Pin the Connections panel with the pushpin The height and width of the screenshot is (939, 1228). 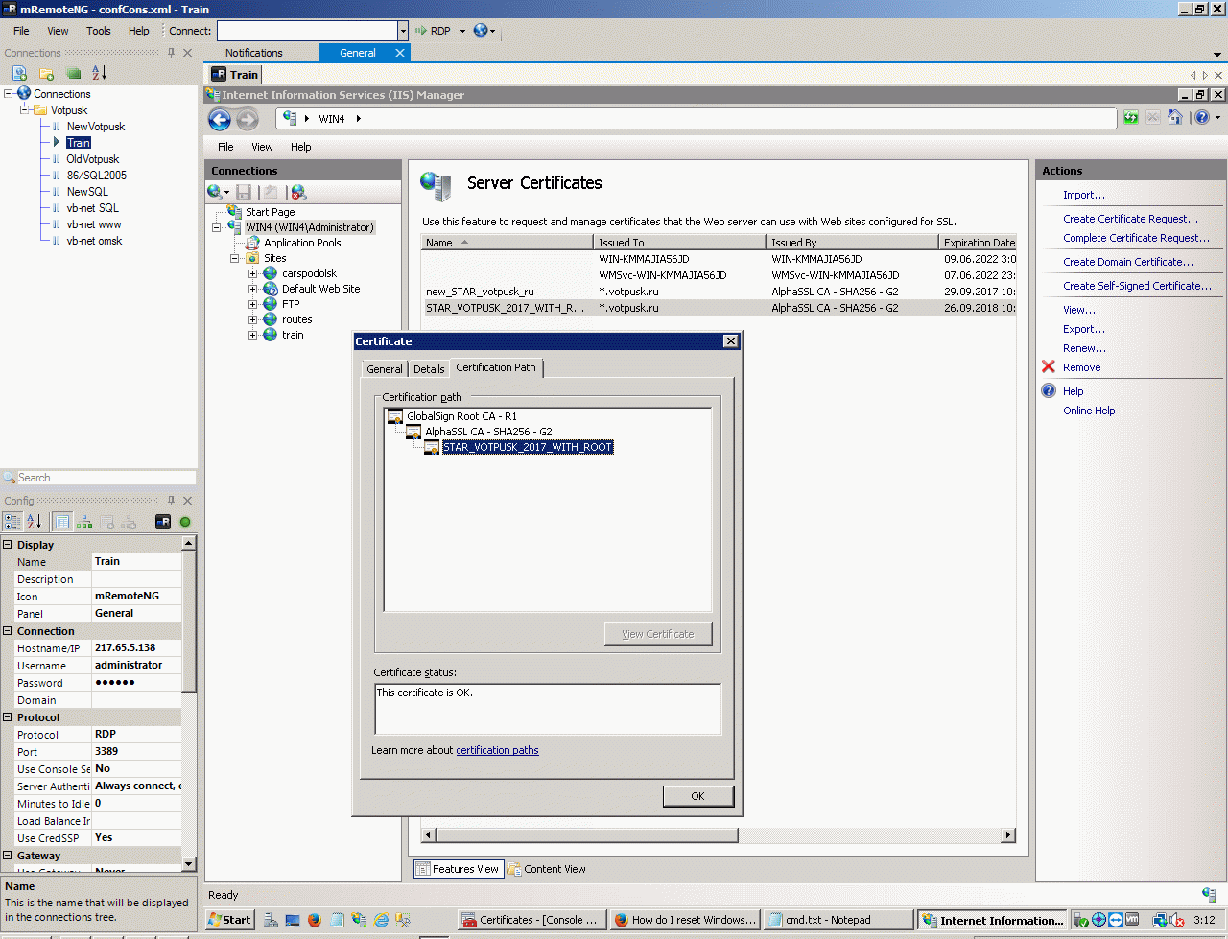tap(171, 53)
